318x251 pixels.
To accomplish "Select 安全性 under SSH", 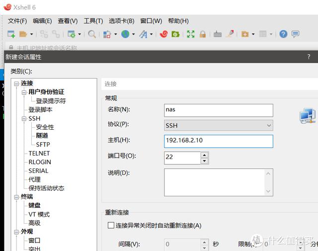I will 45,127.
